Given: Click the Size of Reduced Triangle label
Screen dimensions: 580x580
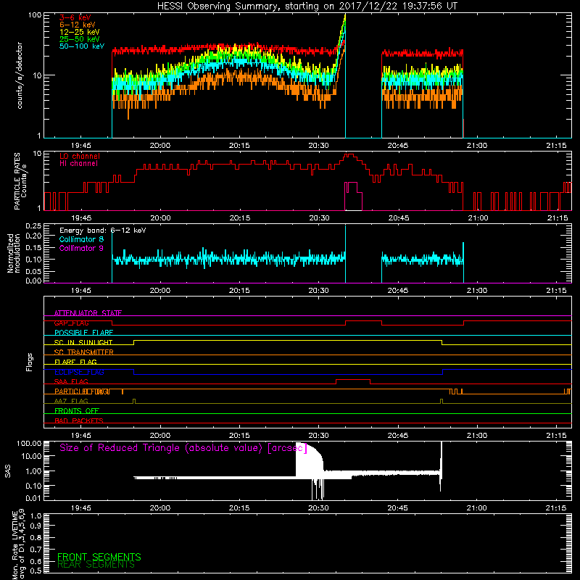Looking at the screenshot, I should coord(183,448).
